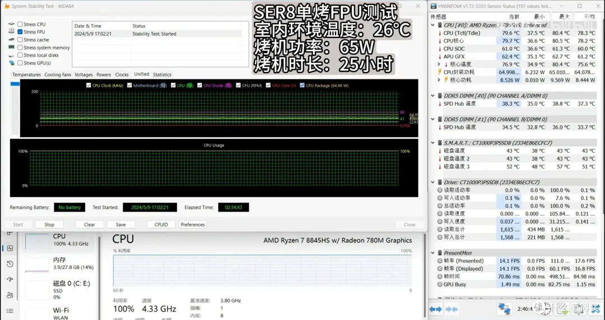Open Details list icon in Task Manager sidebar
The width and height of the screenshot is (605, 320).
(10, 310)
